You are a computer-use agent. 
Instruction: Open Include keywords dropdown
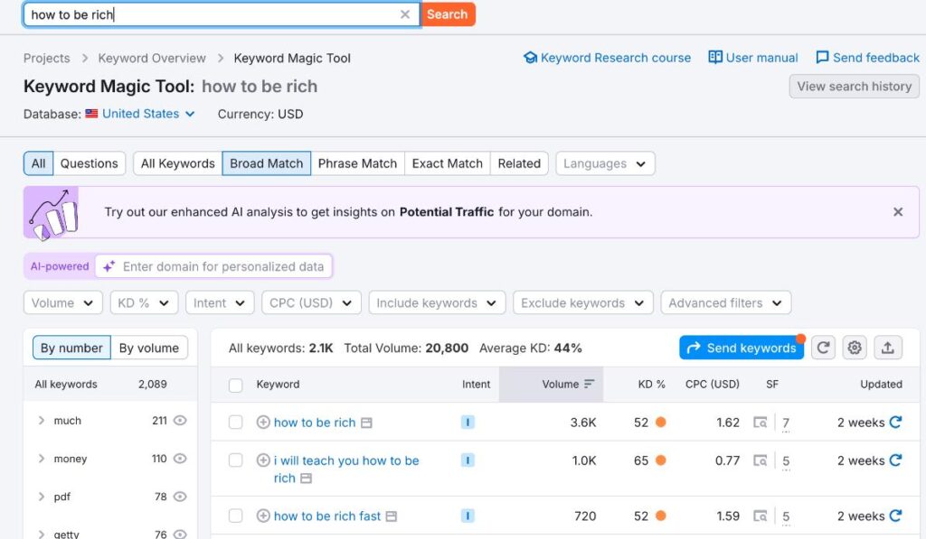click(437, 303)
